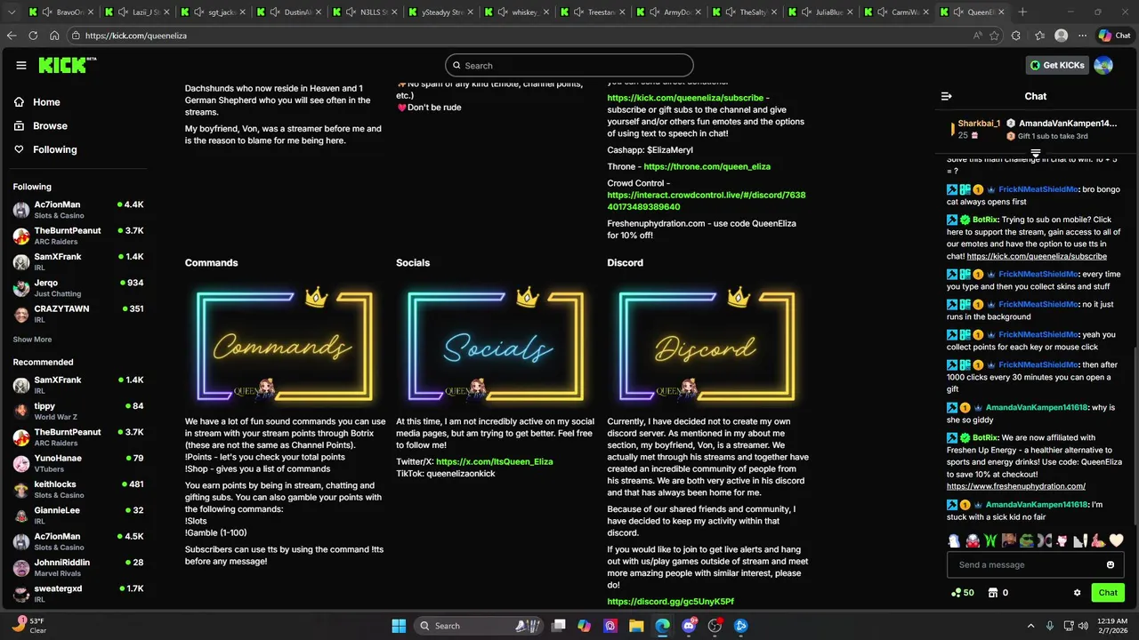This screenshot has height=640, width=1139.
Task: Click the Get KICKs button
Action: [x=1057, y=65]
